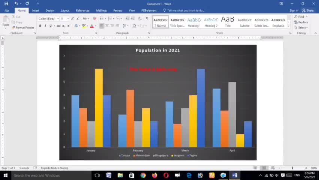Open the PDFelement tab

coord(149,10)
